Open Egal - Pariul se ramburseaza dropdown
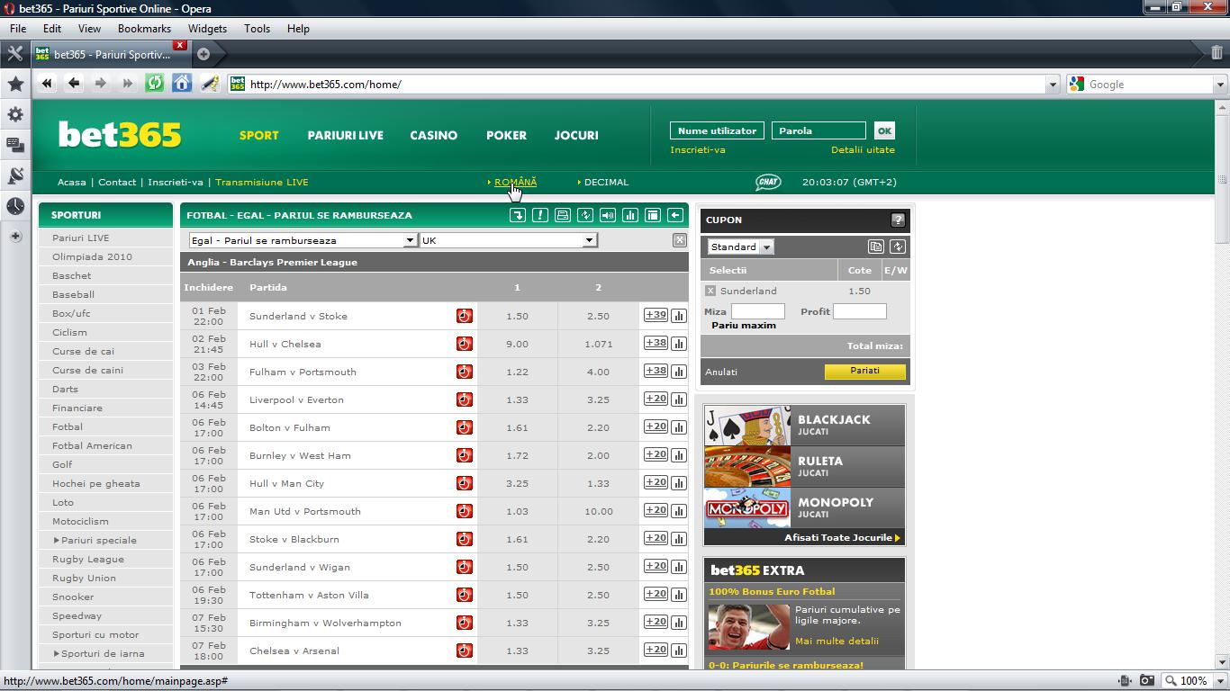This screenshot has height=691, width=1230. coord(303,240)
